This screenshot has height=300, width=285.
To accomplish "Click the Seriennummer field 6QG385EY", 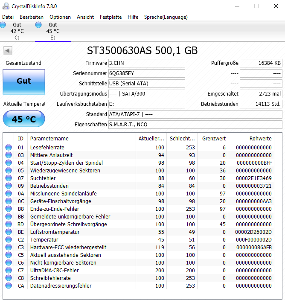I will point(147,73).
